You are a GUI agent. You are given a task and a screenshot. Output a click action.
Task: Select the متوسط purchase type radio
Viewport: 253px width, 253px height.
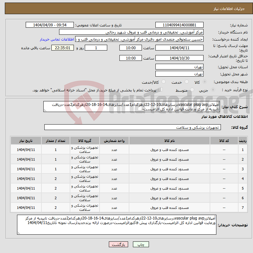(x=192, y=90)
